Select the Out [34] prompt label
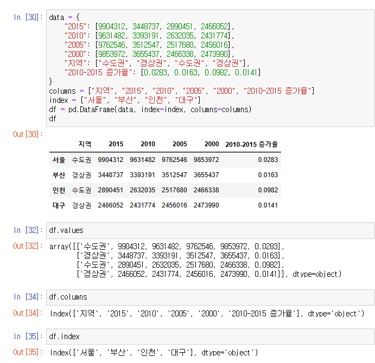 [x=28, y=313]
